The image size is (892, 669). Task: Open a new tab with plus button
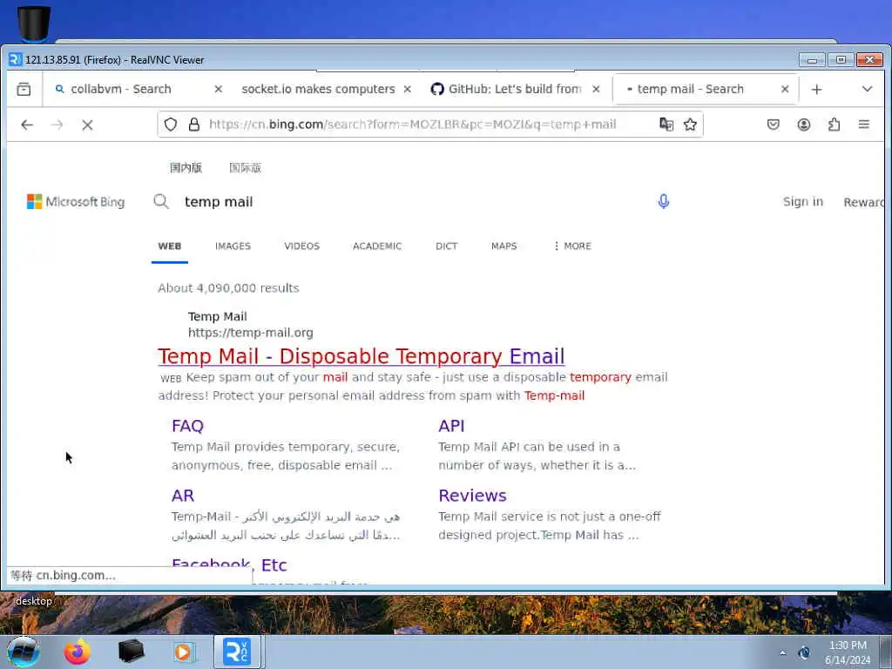tap(816, 90)
